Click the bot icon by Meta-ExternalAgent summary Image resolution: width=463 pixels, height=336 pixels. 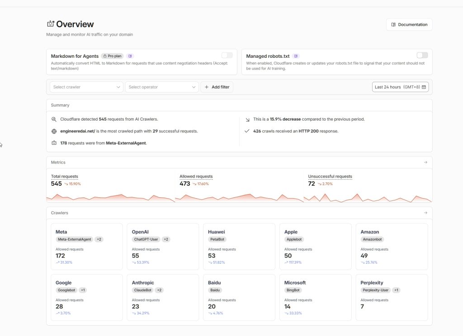[54, 143]
